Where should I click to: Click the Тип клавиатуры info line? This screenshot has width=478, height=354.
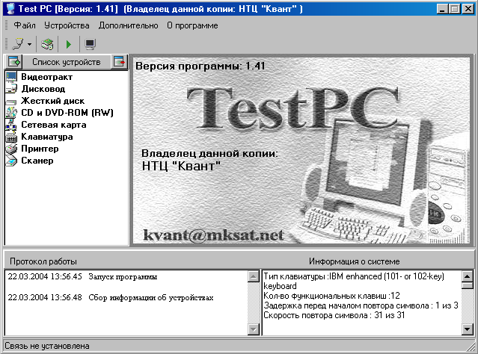pos(354,282)
